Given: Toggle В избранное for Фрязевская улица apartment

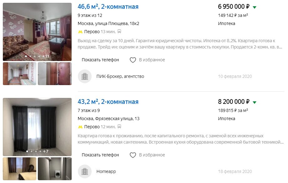Looking at the screenshot, I should pos(147,155).
